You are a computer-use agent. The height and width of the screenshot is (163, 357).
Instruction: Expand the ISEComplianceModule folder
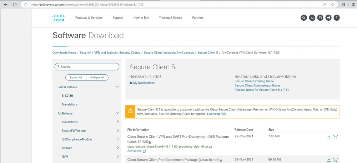click(x=118, y=139)
